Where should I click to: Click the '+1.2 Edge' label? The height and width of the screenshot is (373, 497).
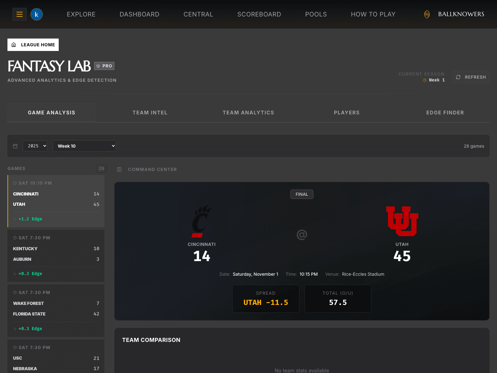tap(30, 219)
